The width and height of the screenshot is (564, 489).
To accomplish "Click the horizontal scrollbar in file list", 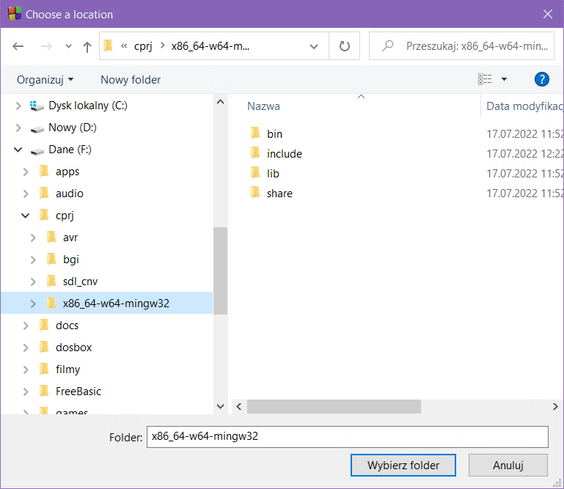I will [x=334, y=406].
